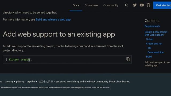171x96 pixels.
Task: Go to Build section link
Action: click(149, 57)
